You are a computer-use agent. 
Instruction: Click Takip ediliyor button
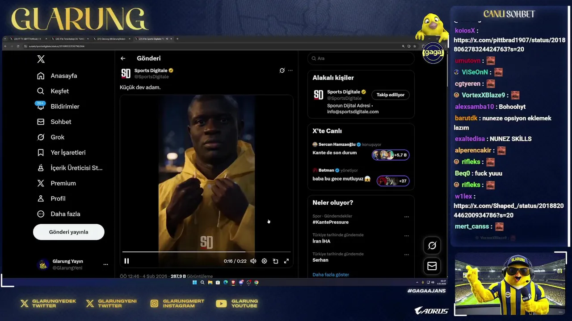pyautogui.click(x=391, y=95)
